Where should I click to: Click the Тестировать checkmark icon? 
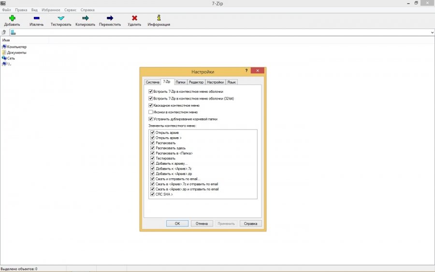tap(61, 18)
